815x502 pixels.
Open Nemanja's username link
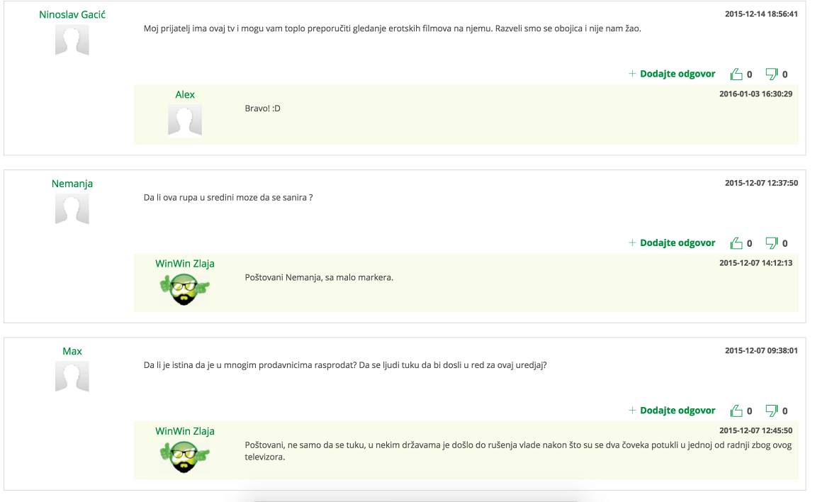tap(72, 184)
